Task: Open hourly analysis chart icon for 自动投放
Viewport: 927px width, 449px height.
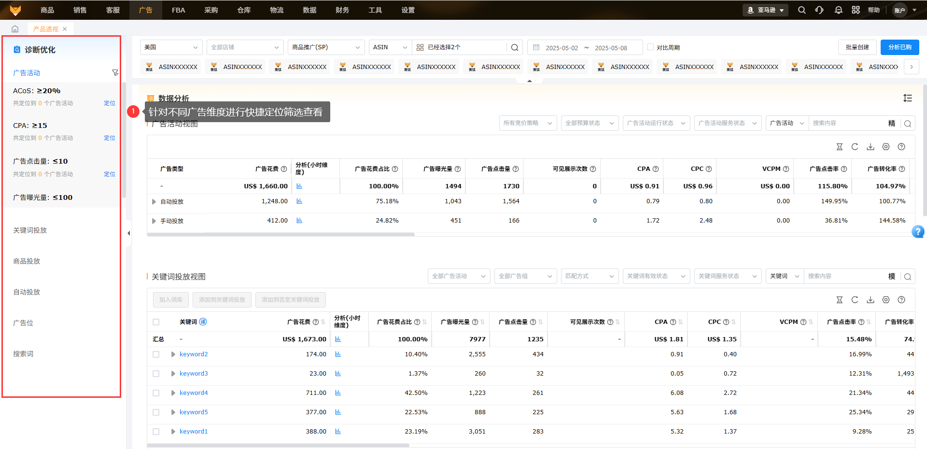Action: coord(299,201)
